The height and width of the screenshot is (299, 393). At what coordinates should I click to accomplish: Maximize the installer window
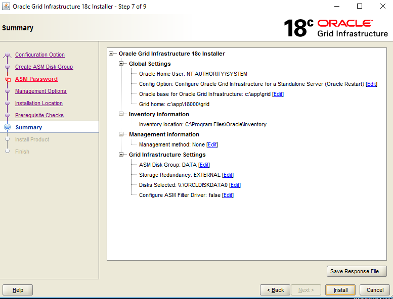(x=360, y=6)
